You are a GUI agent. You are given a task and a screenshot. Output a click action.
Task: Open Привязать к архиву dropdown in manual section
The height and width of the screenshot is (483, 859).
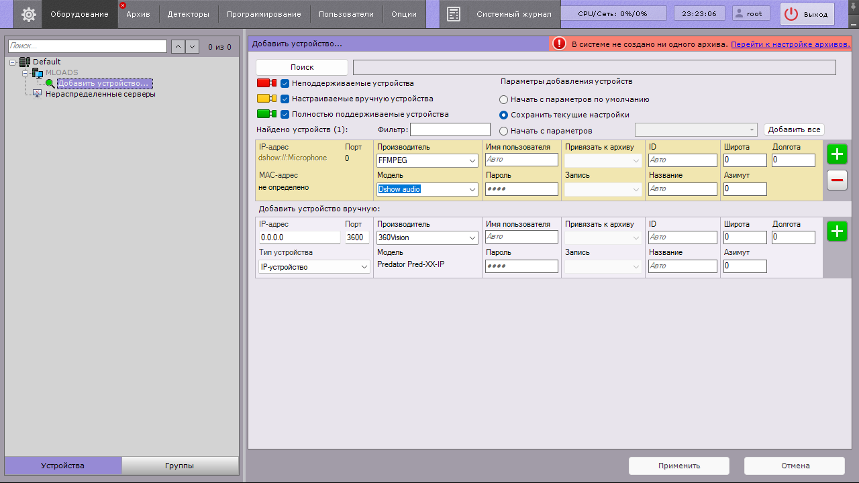click(603, 237)
